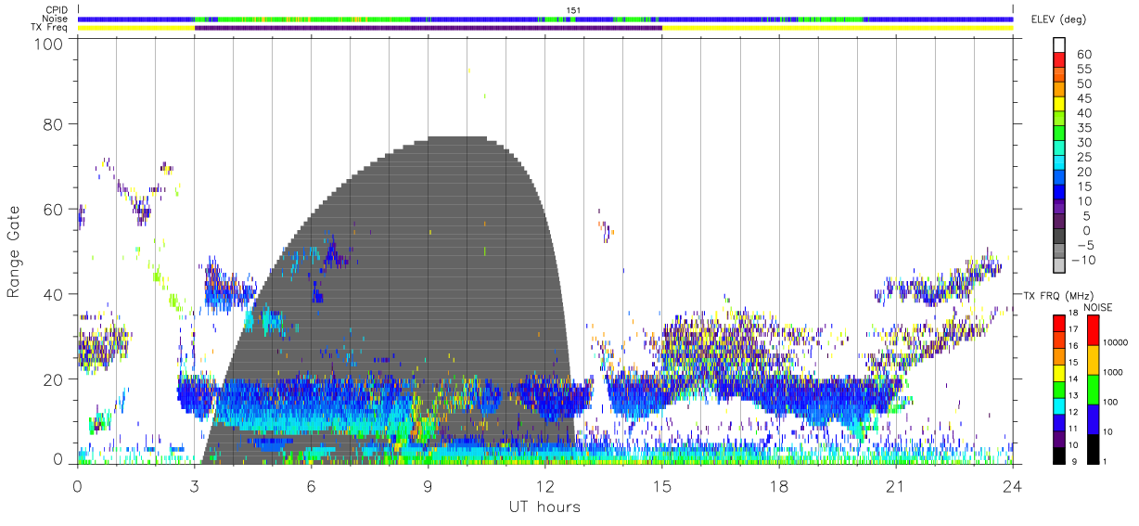Viewport: 1139px width, 526px height.
Task: Select the -10 label on ELEV colorbar
Action: (x=1084, y=260)
